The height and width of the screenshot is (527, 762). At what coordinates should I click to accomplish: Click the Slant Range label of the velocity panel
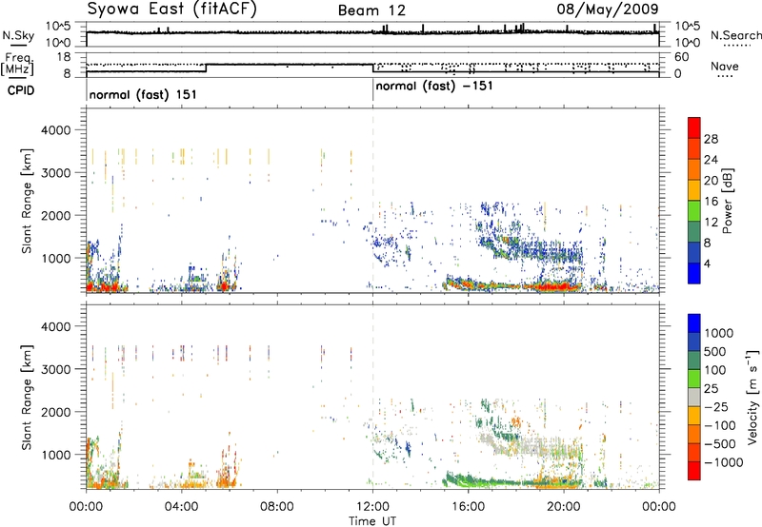coord(27,398)
